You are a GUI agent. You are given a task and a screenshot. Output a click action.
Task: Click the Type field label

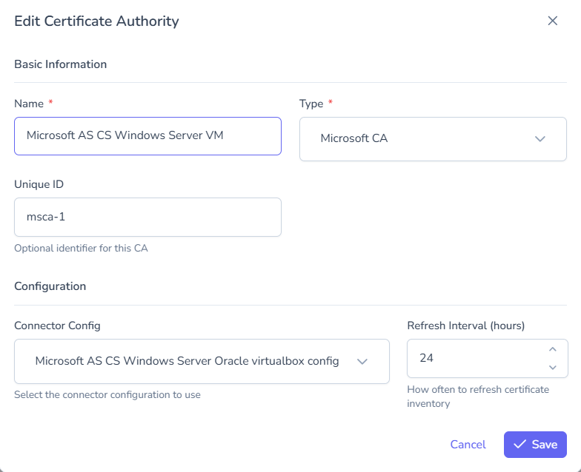[311, 104]
